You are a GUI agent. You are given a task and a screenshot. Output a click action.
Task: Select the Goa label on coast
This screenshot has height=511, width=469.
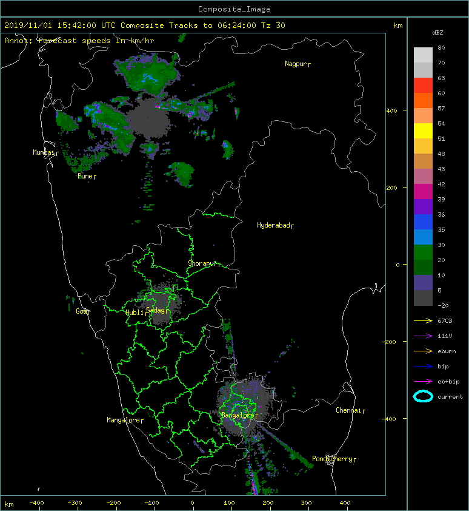81,311
